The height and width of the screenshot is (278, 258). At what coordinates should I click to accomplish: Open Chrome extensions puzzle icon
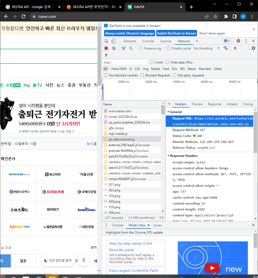pyautogui.click(x=226, y=16)
